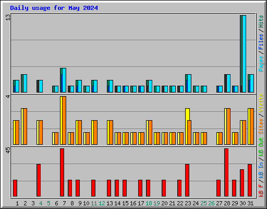267x209 pixels.
Task: Click the orange sites bar for day 13
Action: click(x=111, y=132)
